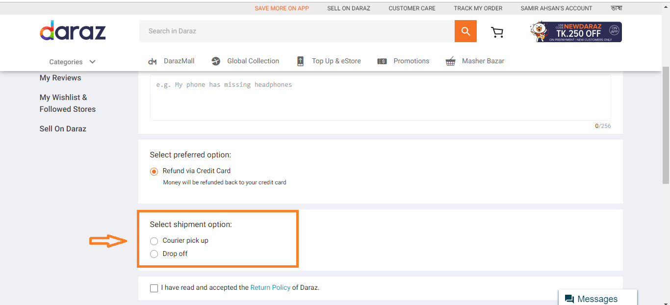670x305 pixels.
Task: Click the Global Collection plane icon
Action: pyautogui.click(x=216, y=61)
